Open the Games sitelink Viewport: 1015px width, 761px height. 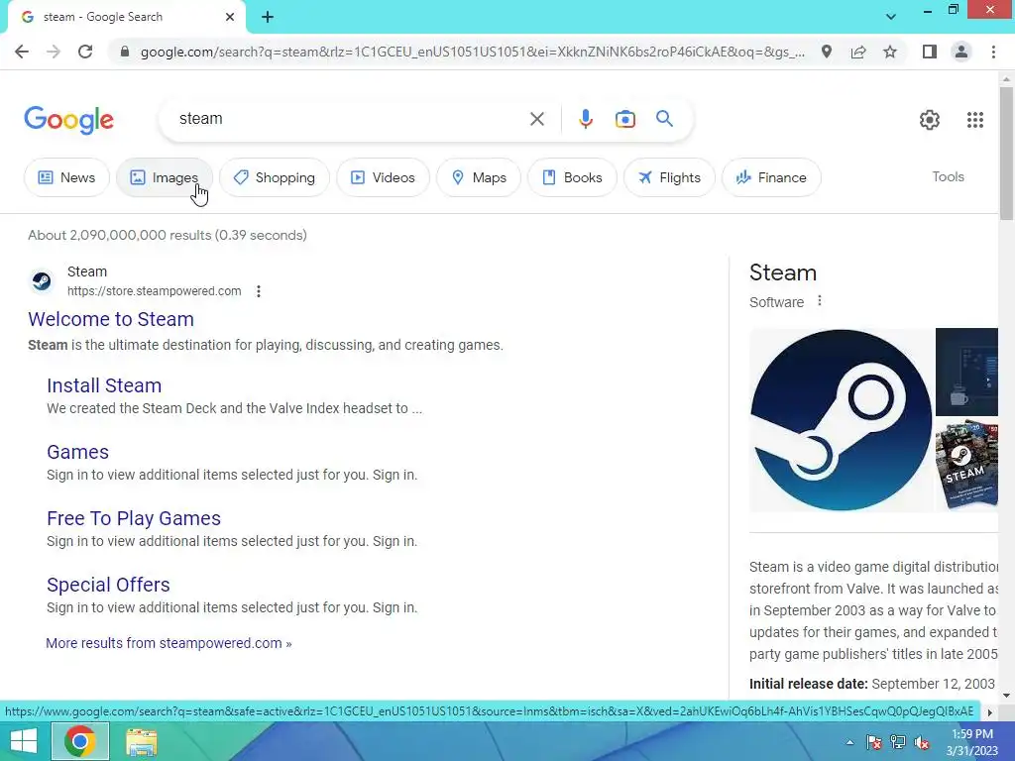point(77,452)
